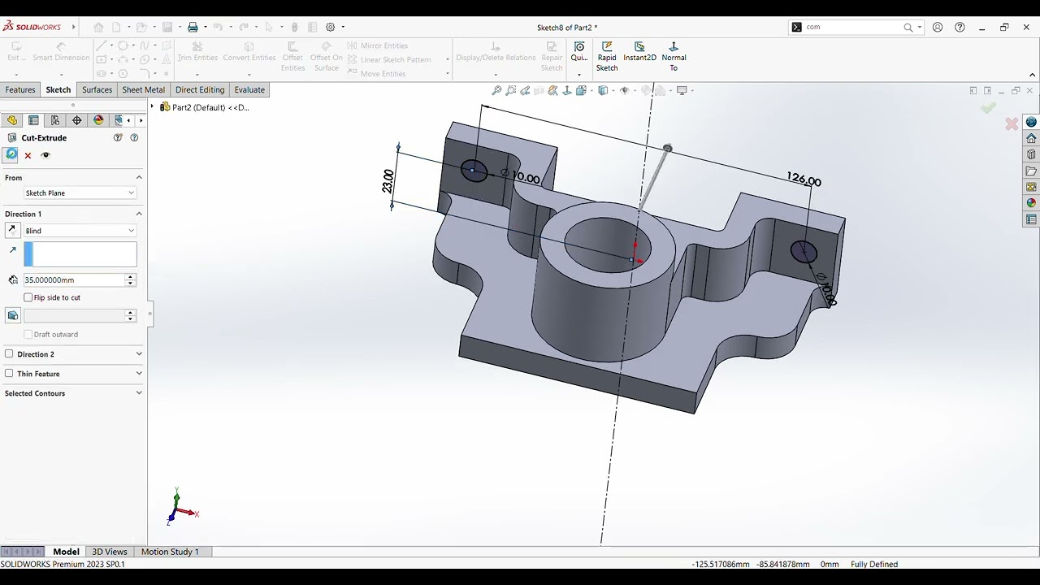1040x585 pixels.
Task: Open the FeatureManager design tree tab
Action: tap(12, 120)
